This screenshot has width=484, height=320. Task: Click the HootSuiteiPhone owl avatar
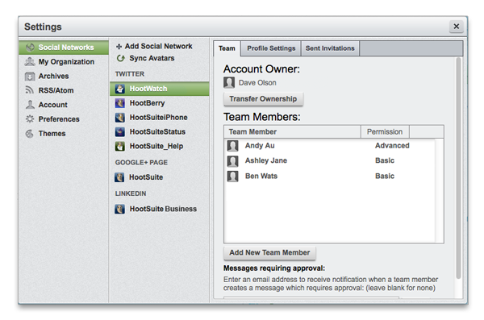pos(119,117)
